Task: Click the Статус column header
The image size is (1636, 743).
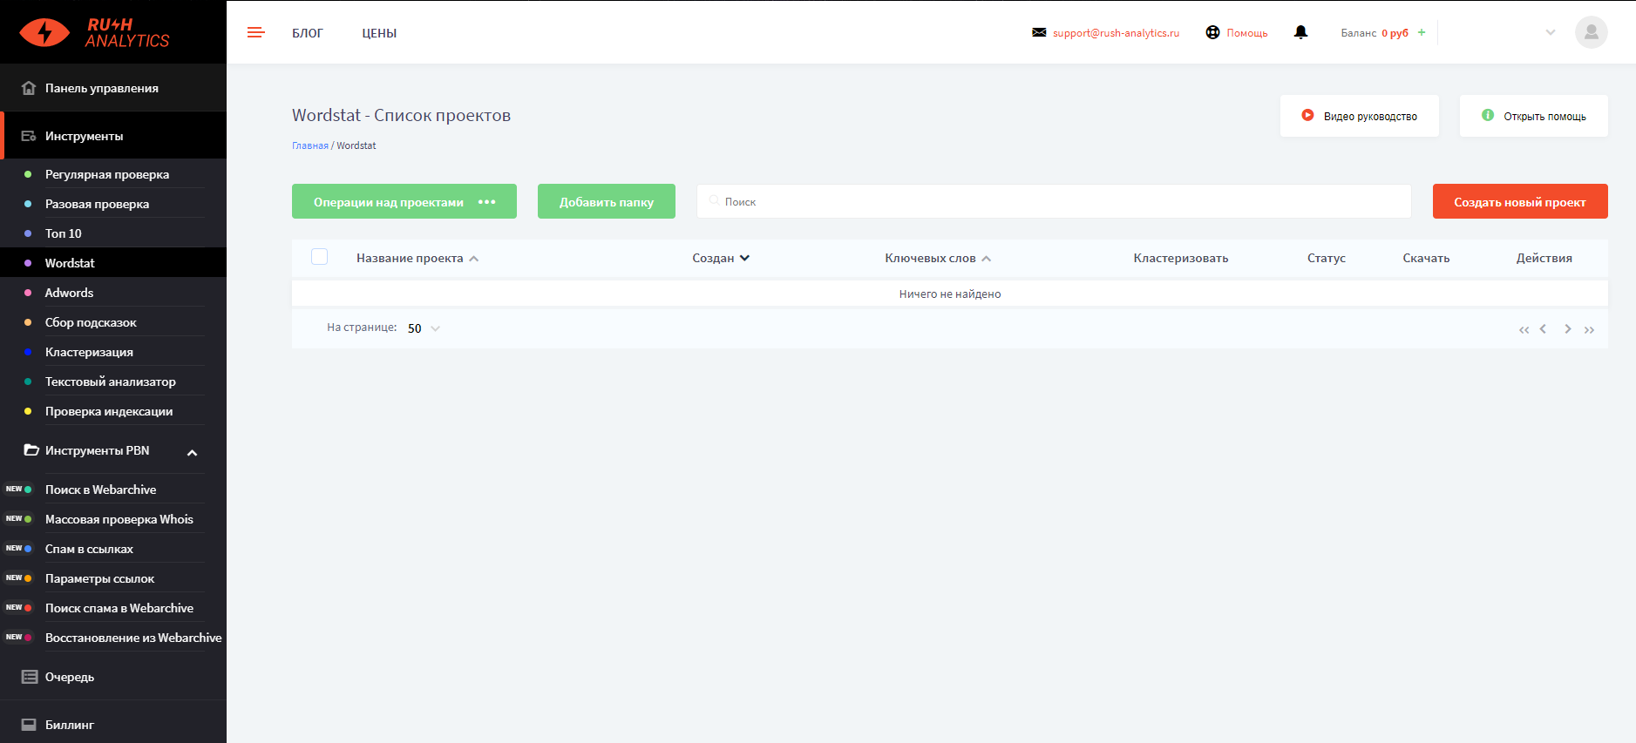Action: coord(1327,258)
